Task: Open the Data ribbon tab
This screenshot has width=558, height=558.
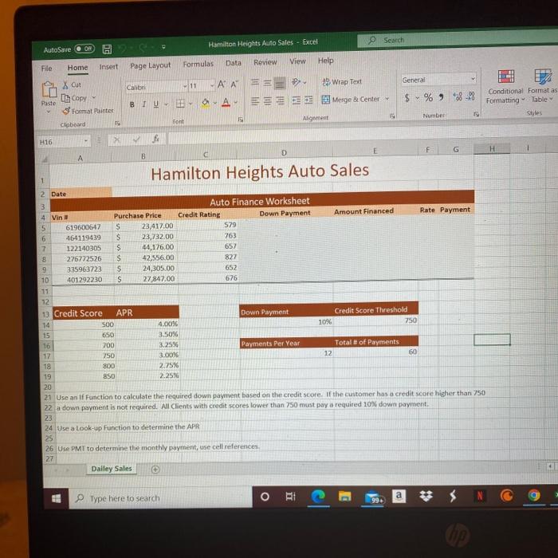Action: pyautogui.click(x=234, y=63)
